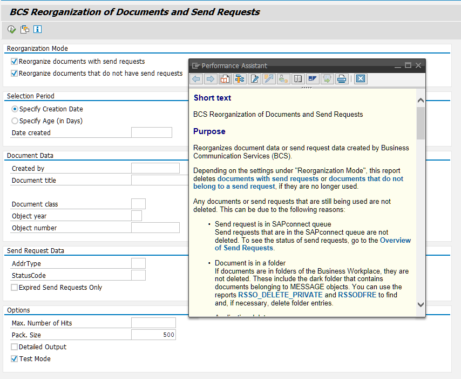The image size is (461, 379).
Task: Select the Specify Creation Date radio button
Action: [15, 109]
